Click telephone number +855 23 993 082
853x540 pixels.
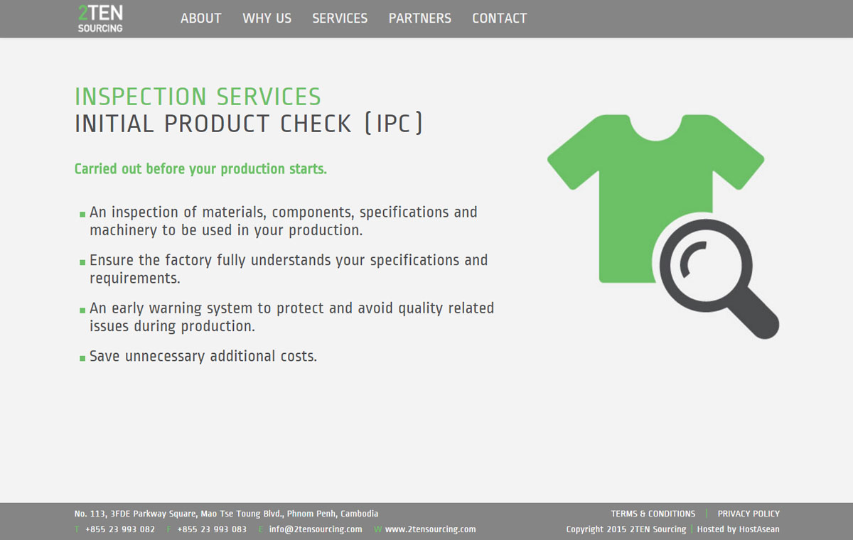[119, 529]
